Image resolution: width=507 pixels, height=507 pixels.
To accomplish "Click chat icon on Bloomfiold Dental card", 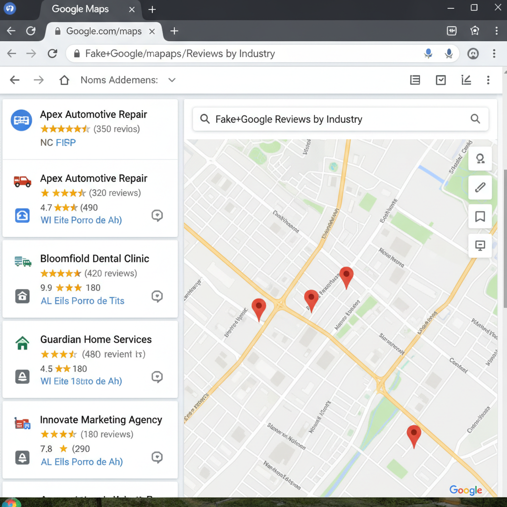I will 157,296.
